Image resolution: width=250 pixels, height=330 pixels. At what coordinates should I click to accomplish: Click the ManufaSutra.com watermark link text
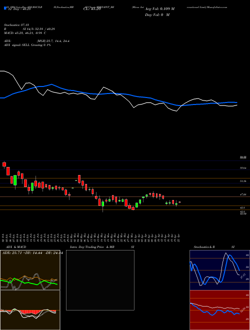pos(217,7)
